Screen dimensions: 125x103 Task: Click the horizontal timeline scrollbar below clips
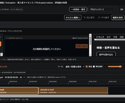click(62, 96)
